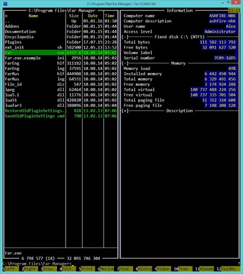Viewport: 243px width, 274px height.
Task: Click the Size column header
Action: [74, 16]
